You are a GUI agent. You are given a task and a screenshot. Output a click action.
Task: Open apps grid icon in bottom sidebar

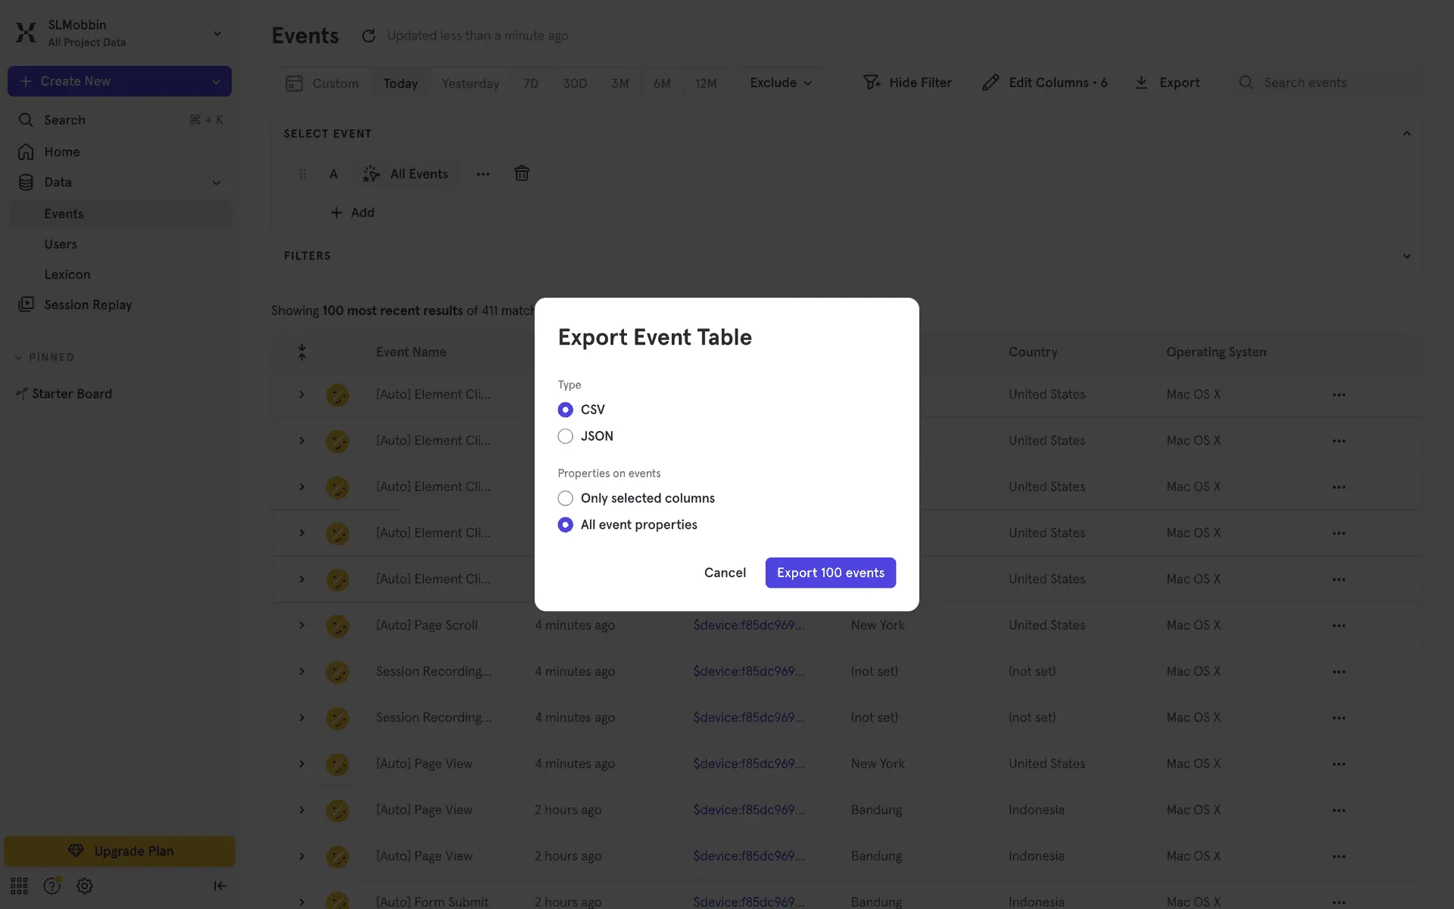(x=19, y=886)
